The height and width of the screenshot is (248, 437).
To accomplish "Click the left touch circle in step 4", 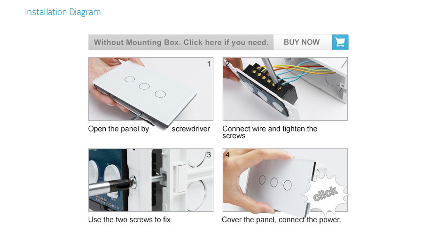I will tap(262, 180).
